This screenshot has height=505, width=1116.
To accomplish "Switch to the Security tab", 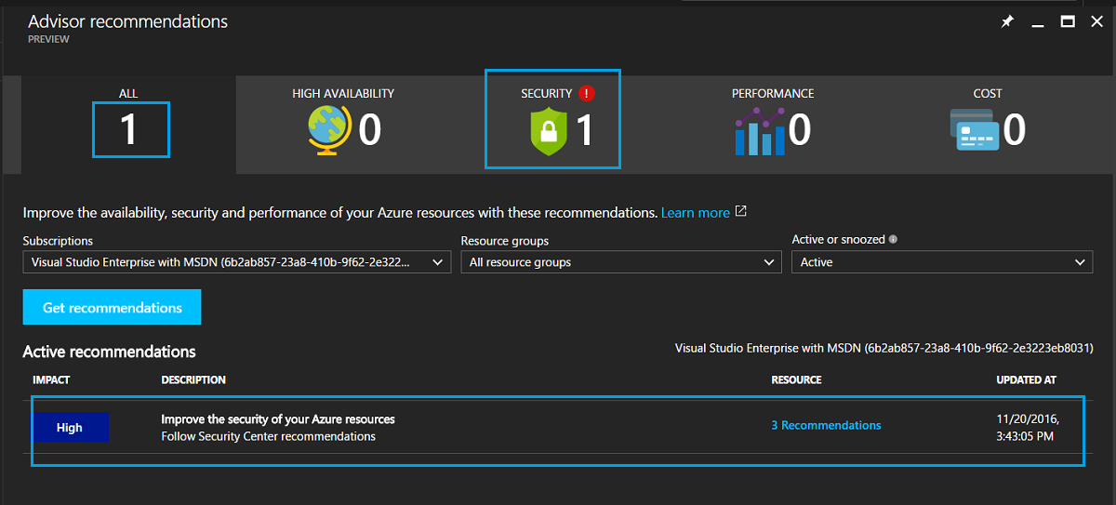I will (552, 120).
